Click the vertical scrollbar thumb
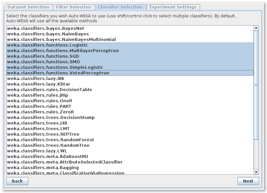This screenshot has width=267, height=193. [256, 85]
